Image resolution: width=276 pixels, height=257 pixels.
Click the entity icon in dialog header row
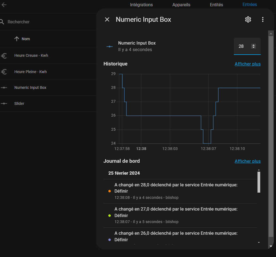point(109,46)
